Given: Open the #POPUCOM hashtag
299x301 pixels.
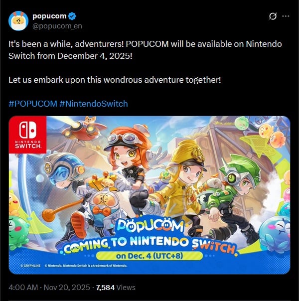Looking at the screenshot, I should [33, 104].
